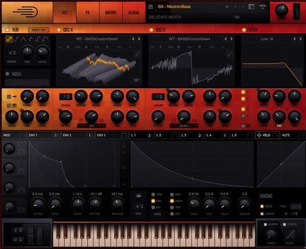Expand envelope display with up chevron
The width and height of the screenshot is (306, 249).
tap(124, 152)
